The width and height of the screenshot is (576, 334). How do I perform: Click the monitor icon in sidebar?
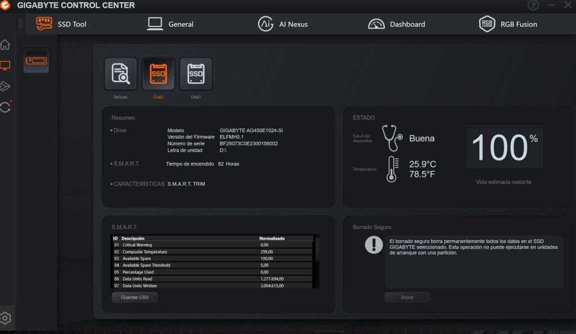(5, 66)
